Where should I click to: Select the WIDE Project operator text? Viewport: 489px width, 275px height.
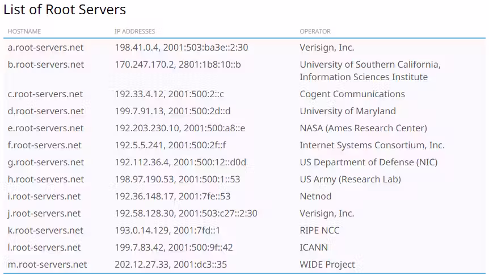[x=327, y=264]
